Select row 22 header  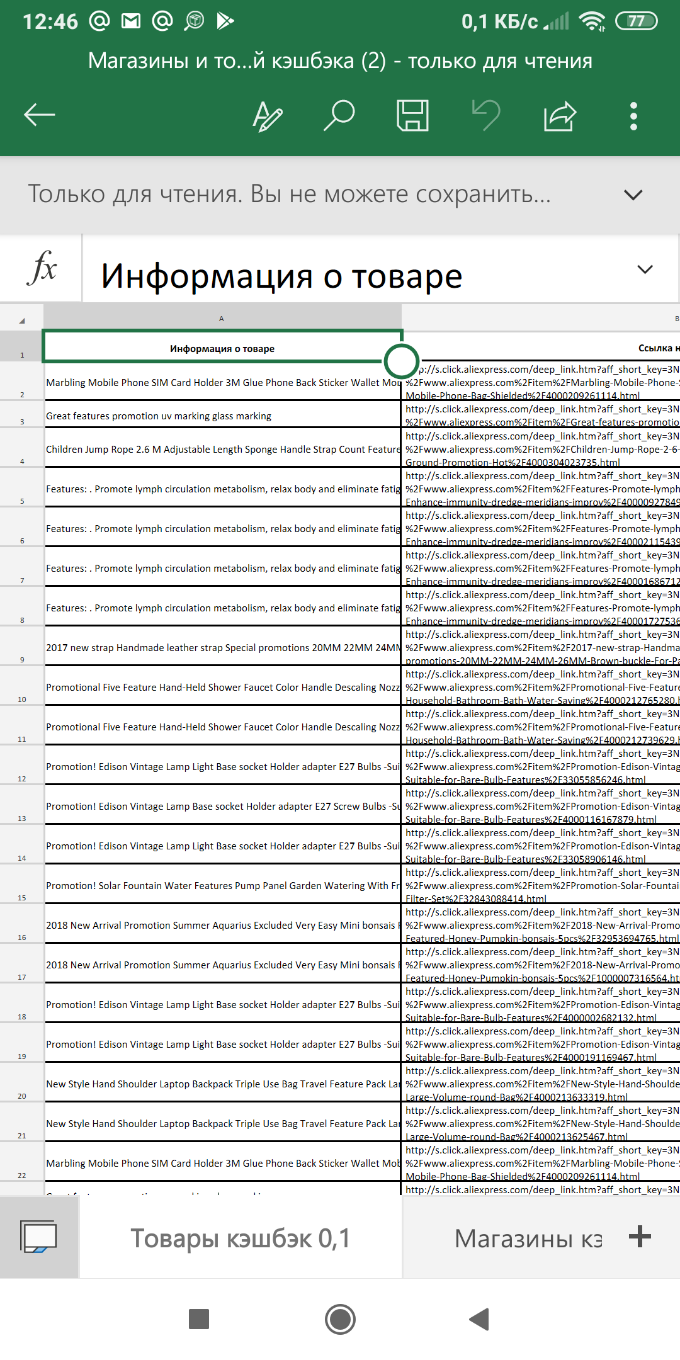tap(22, 1162)
